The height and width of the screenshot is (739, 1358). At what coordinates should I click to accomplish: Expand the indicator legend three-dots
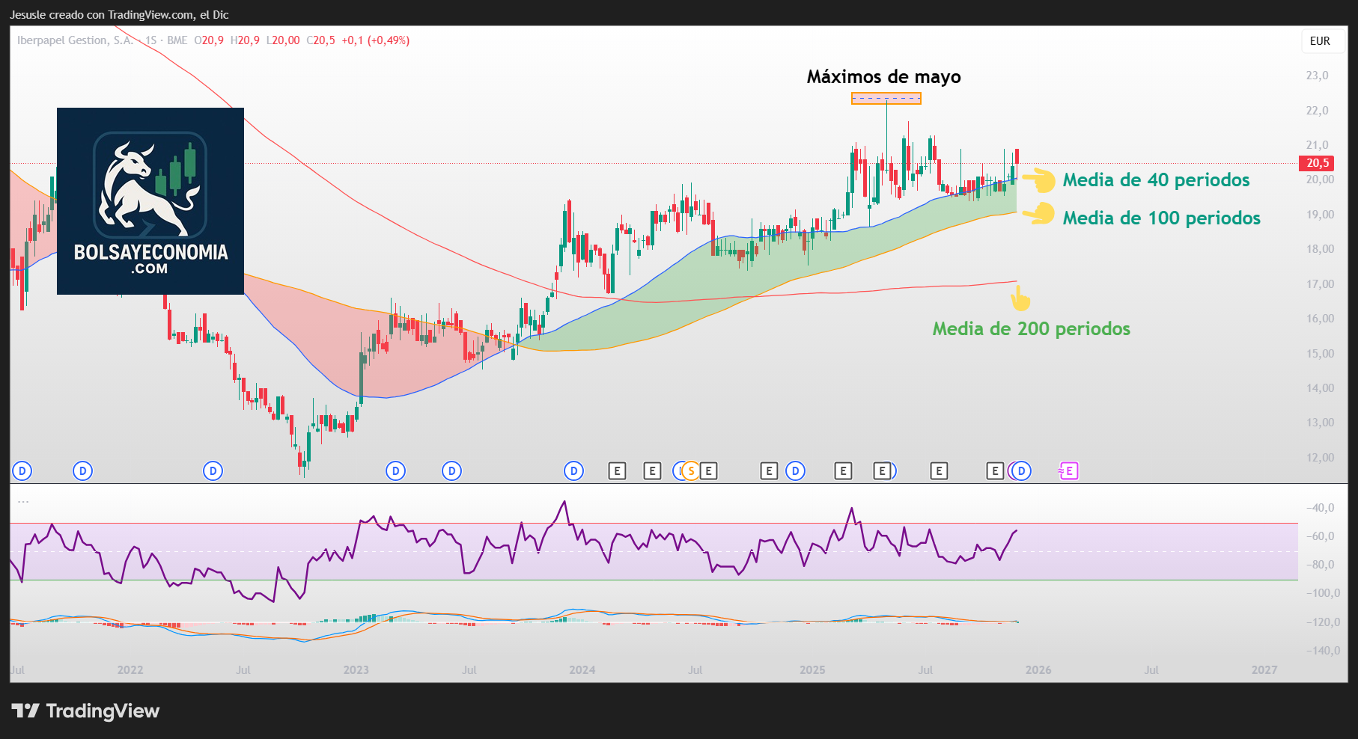23,502
